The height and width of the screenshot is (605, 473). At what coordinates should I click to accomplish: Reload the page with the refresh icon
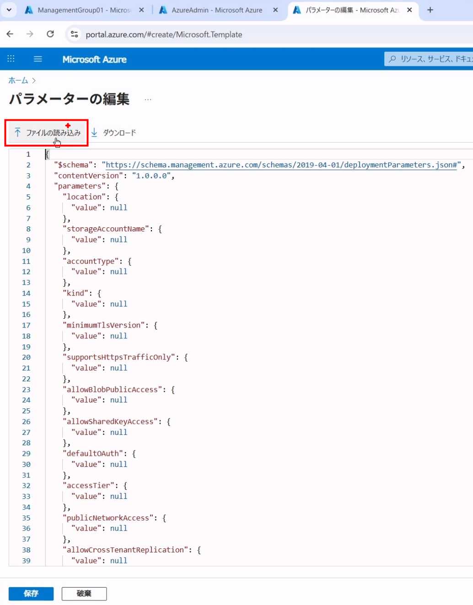point(50,34)
